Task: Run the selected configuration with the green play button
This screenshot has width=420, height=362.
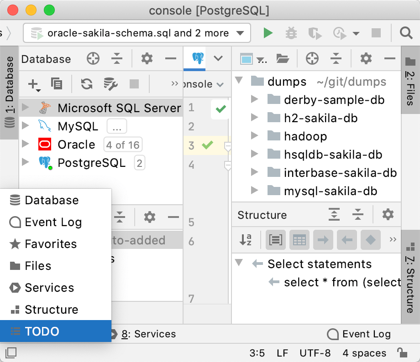Action: click(268, 33)
